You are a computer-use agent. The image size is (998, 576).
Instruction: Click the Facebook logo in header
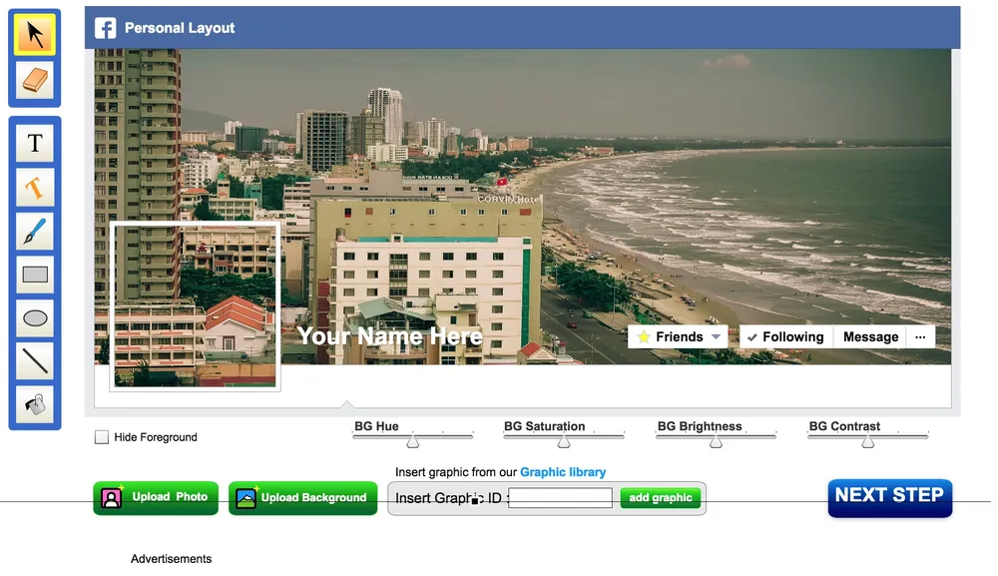click(106, 28)
